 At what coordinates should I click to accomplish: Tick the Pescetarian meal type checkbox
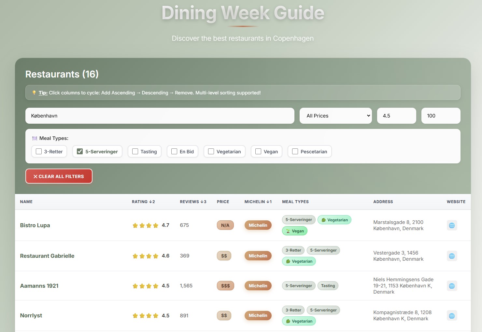pyautogui.click(x=295, y=151)
